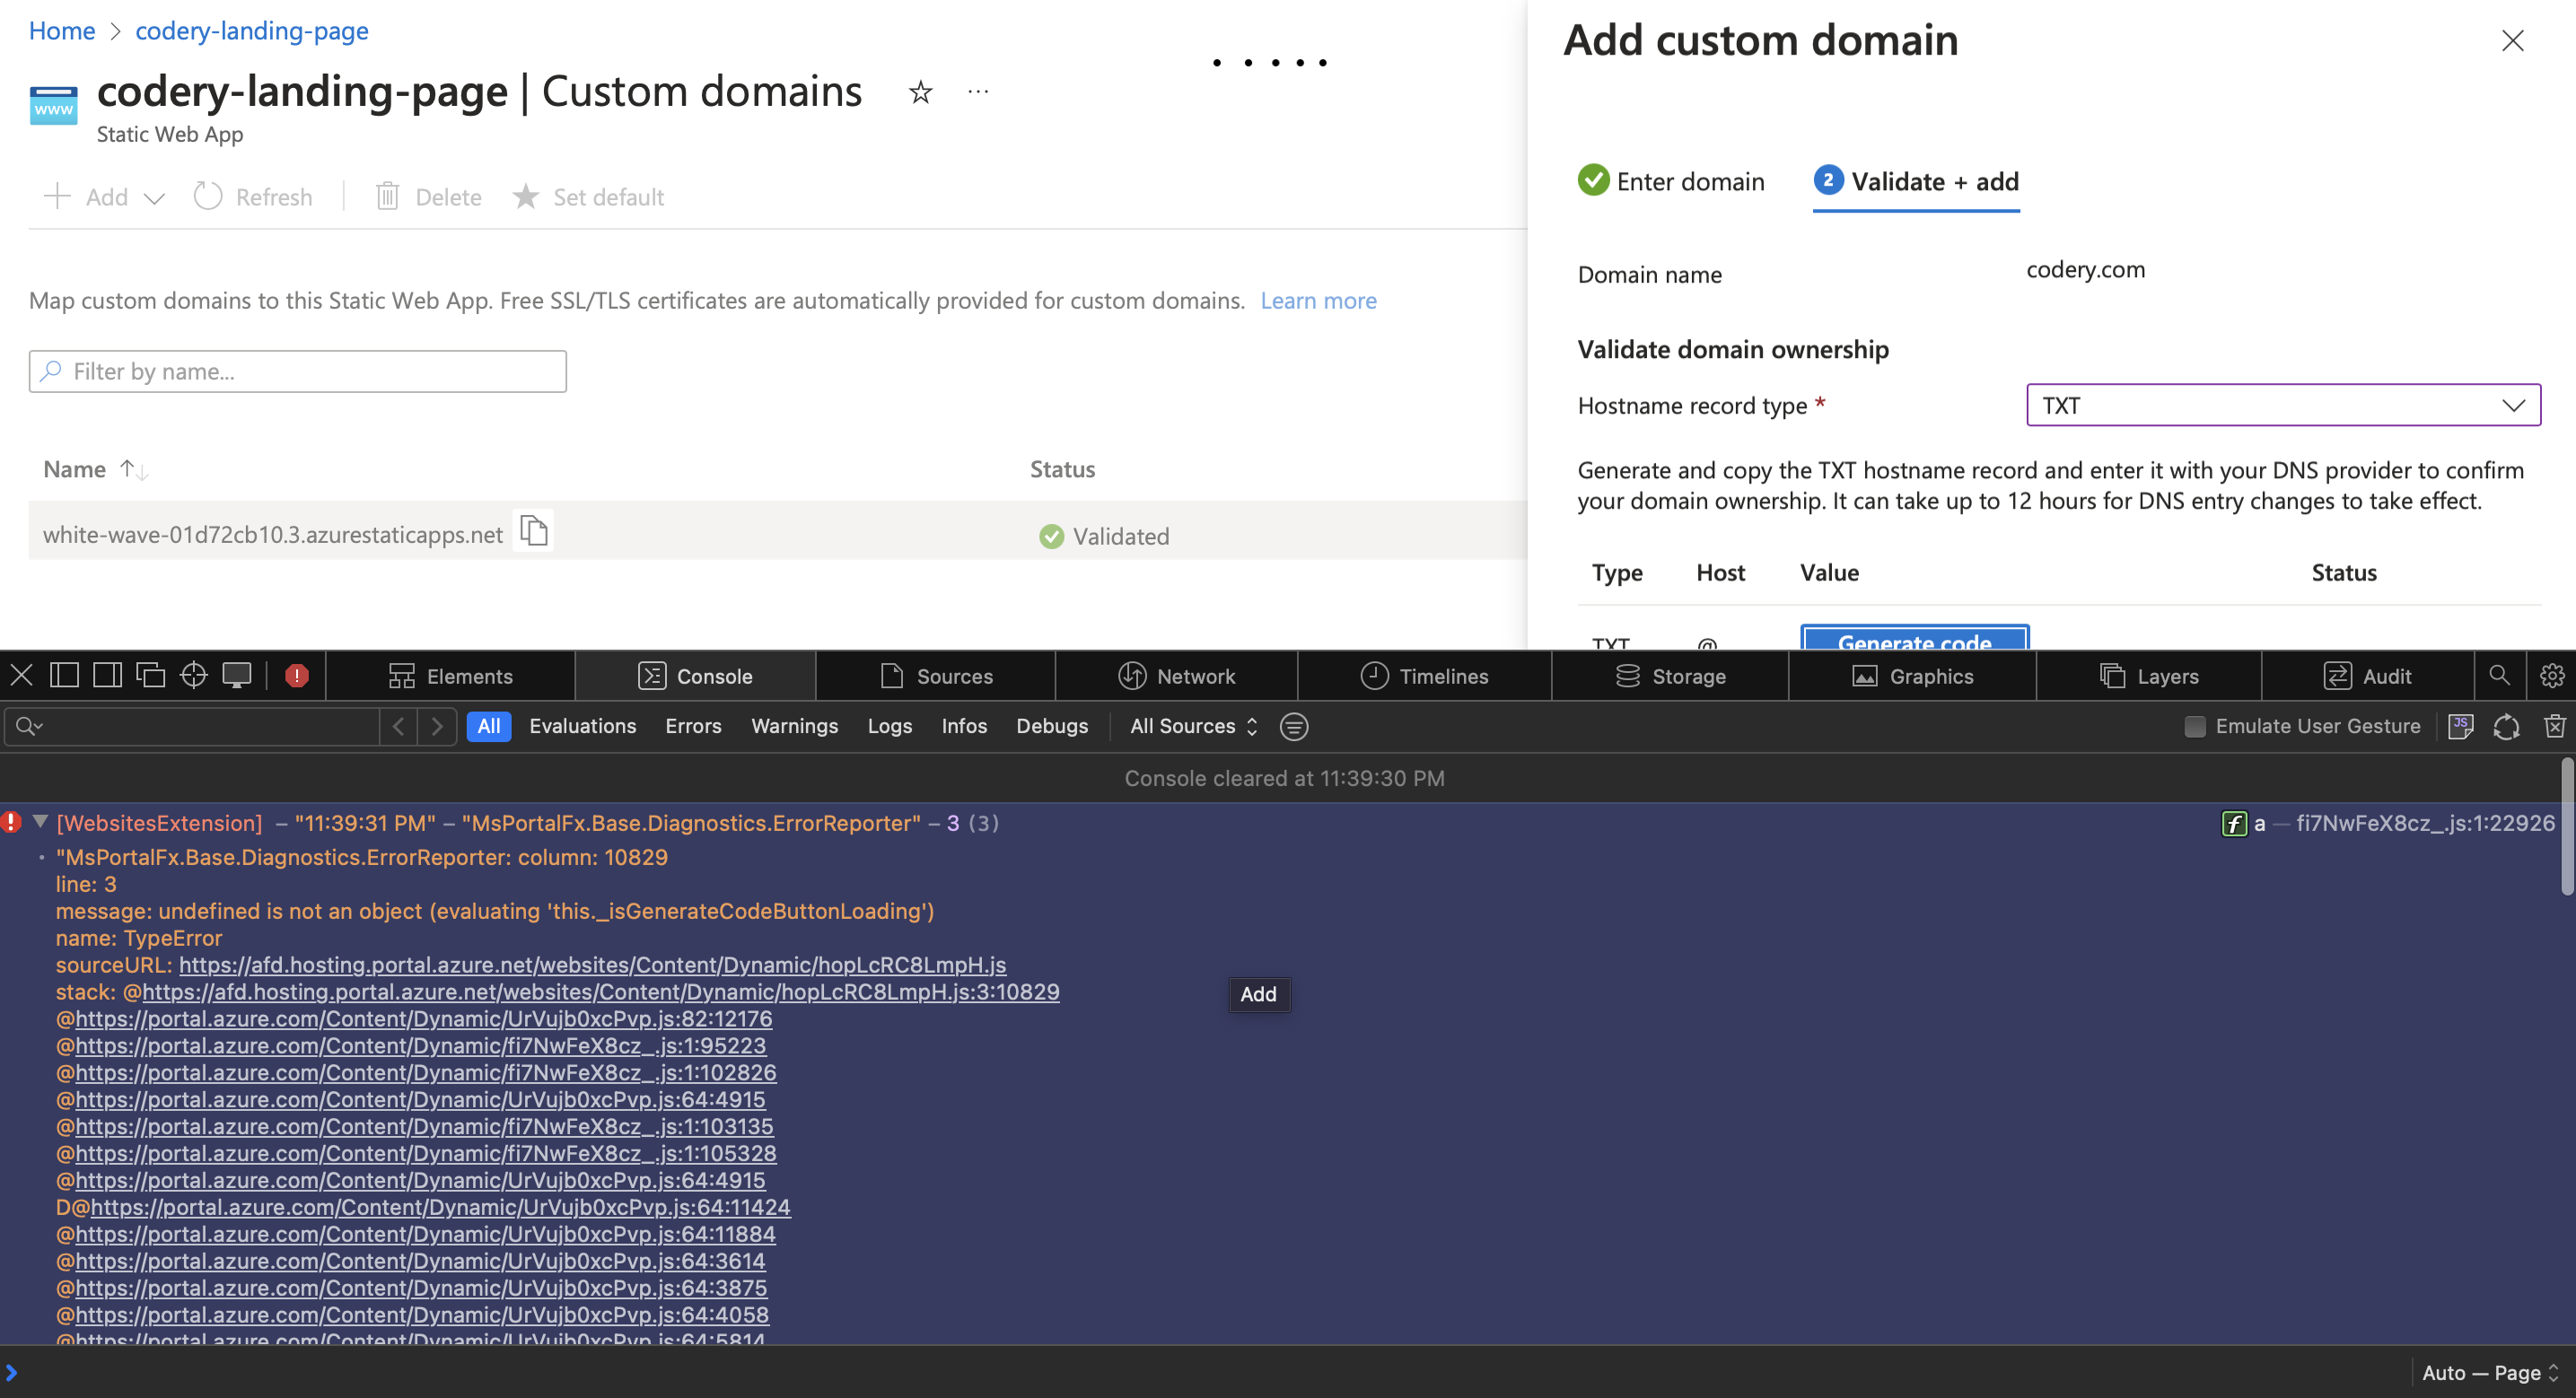Open the Layers tab

pyautogui.click(x=2148, y=676)
